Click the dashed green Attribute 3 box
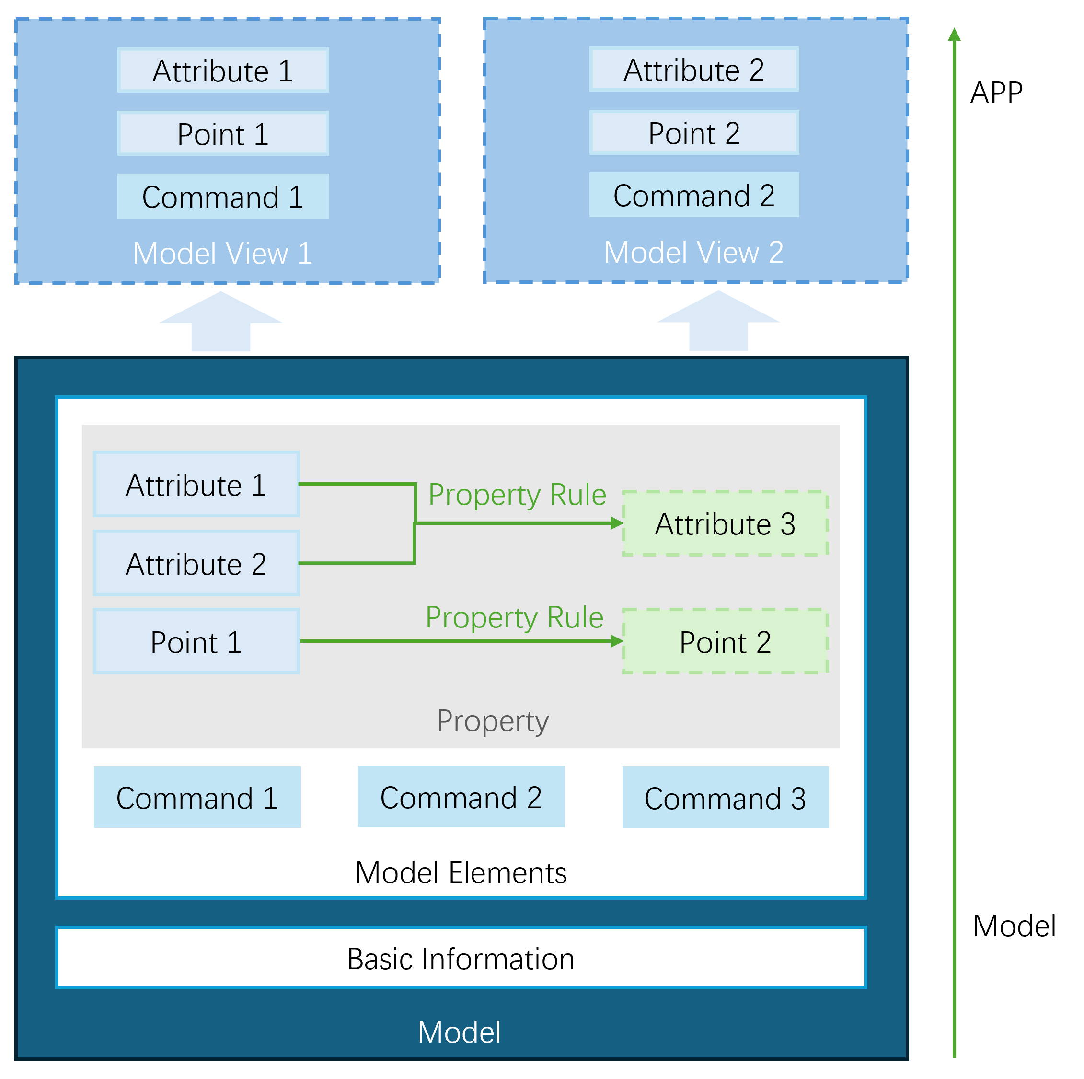Viewport: 1084px width, 1079px height. click(x=725, y=523)
